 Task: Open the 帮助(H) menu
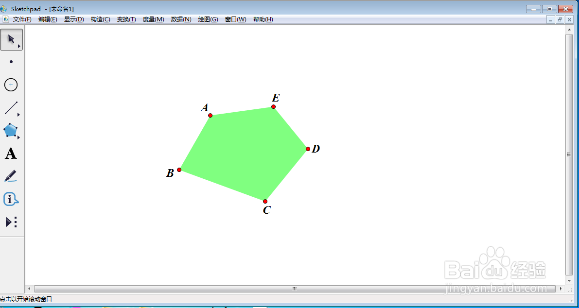(263, 19)
